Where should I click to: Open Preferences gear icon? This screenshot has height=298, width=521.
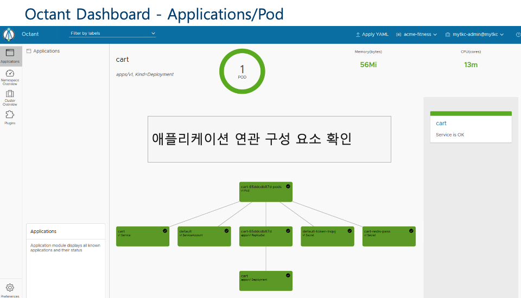point(10,287)
